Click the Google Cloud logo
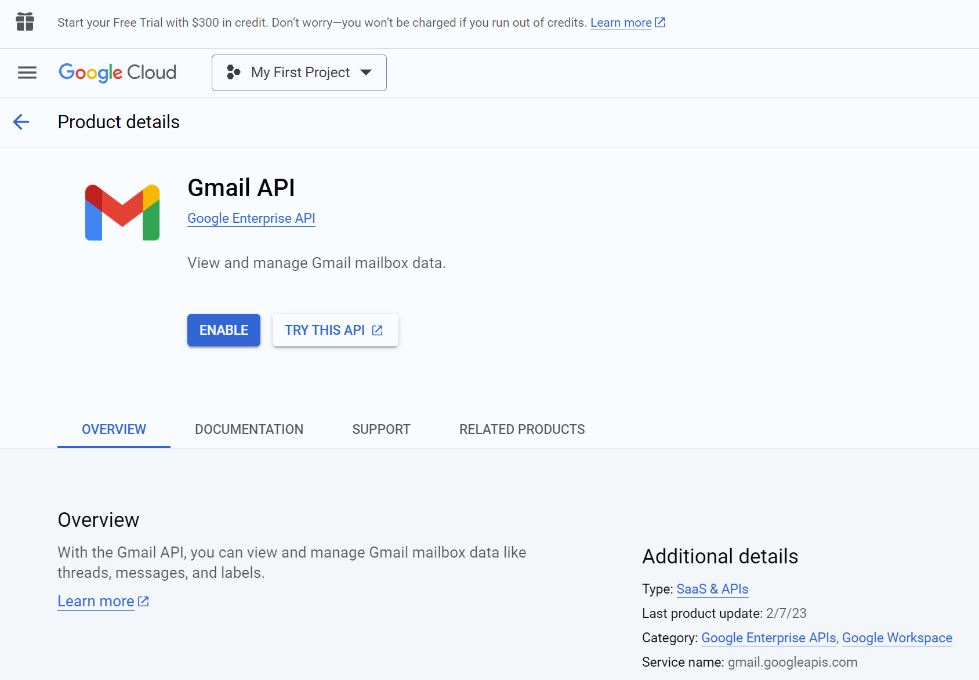This screenshot has height=680, width=979. 118,73
